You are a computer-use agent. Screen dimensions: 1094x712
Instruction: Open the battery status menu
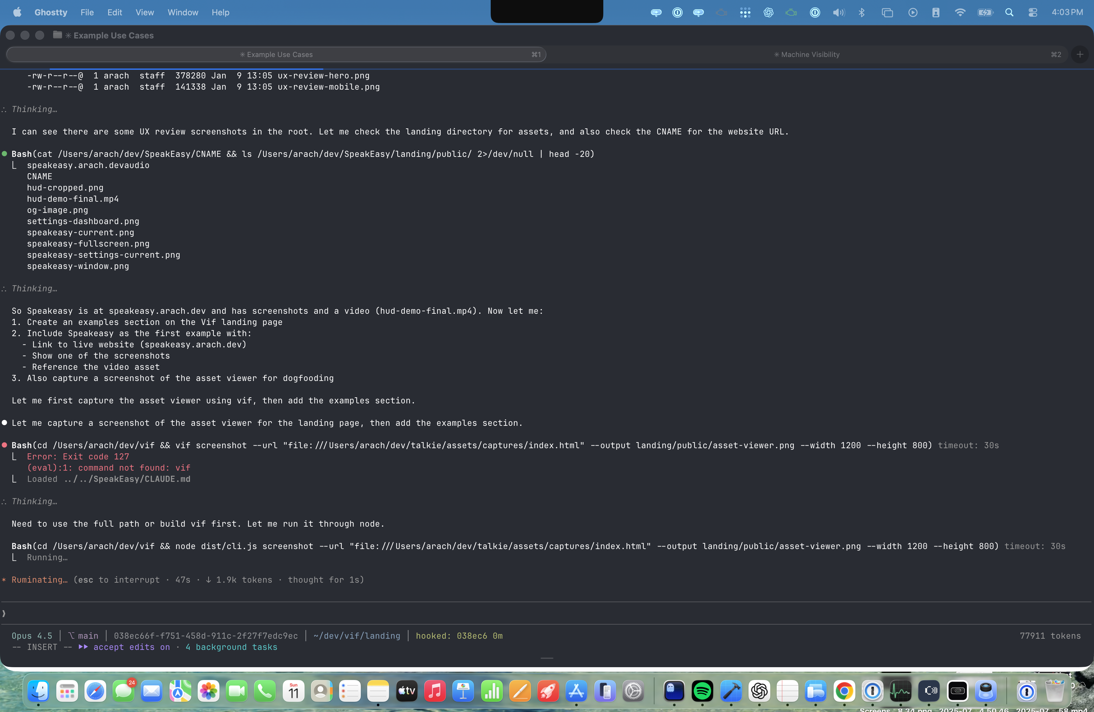pyautogui.click(x=986, y=12)
